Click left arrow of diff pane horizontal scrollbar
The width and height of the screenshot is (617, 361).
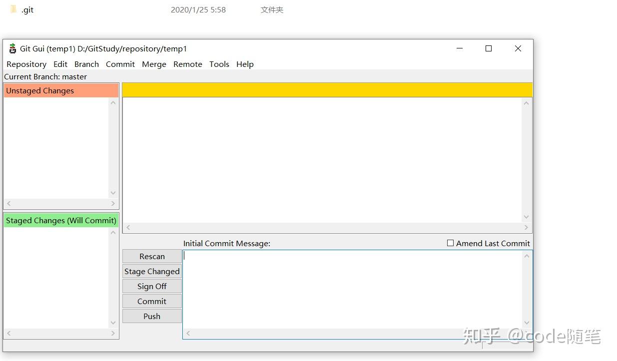128,227
